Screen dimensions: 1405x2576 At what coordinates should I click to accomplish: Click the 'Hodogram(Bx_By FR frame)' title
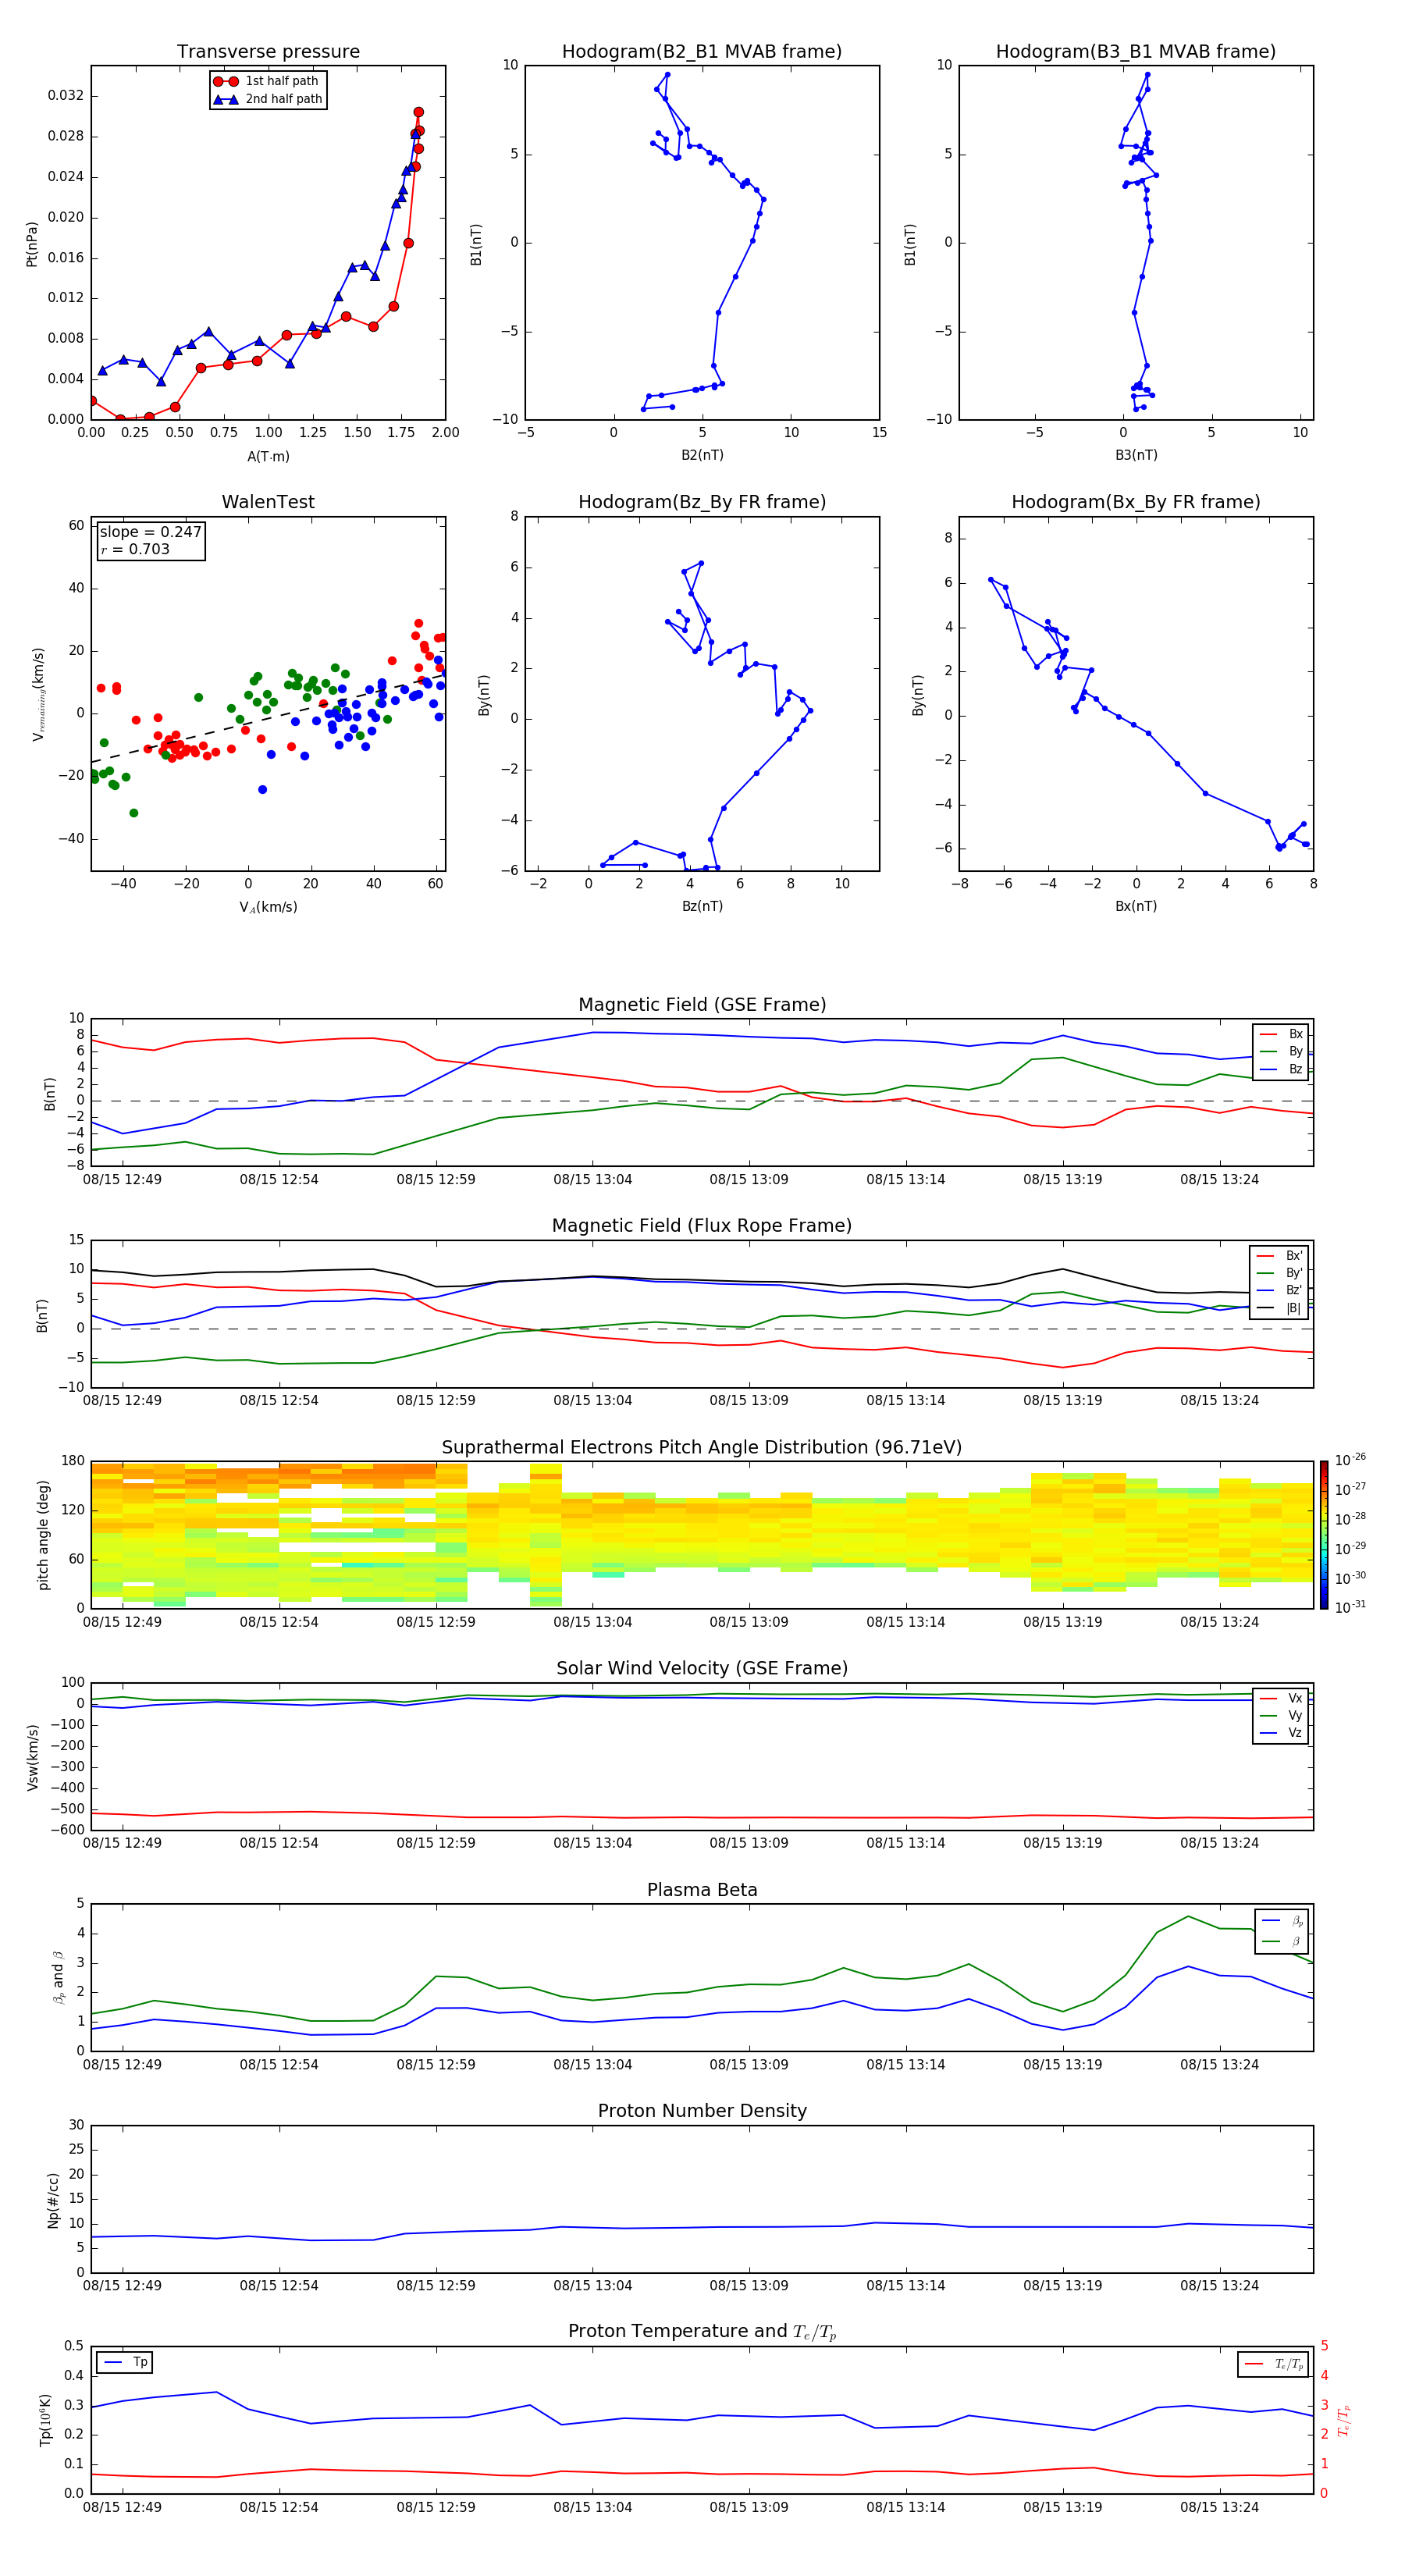click(x=1136, y=502)
